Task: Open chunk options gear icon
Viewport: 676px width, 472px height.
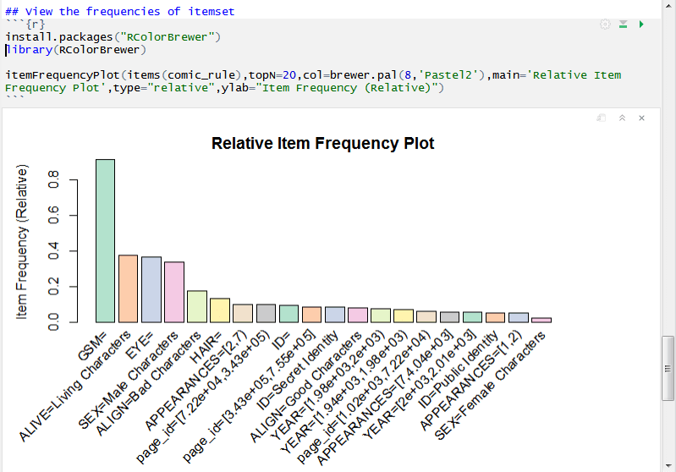Action: tap(605, 25)
